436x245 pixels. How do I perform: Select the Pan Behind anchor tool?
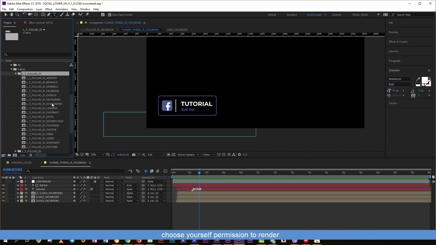[x=36, y=15]
